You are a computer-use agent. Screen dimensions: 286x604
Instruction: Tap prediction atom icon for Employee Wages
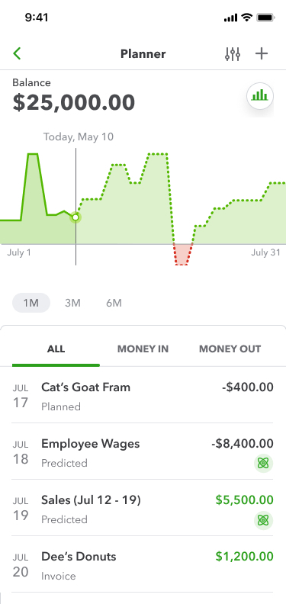tap(264, 464)
